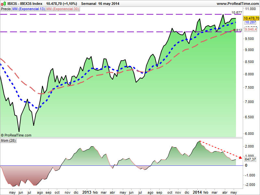This screenshot has width=260, height=195.
Task: Click the blue 10.287 moving average tag
Action: click(250, 22)
